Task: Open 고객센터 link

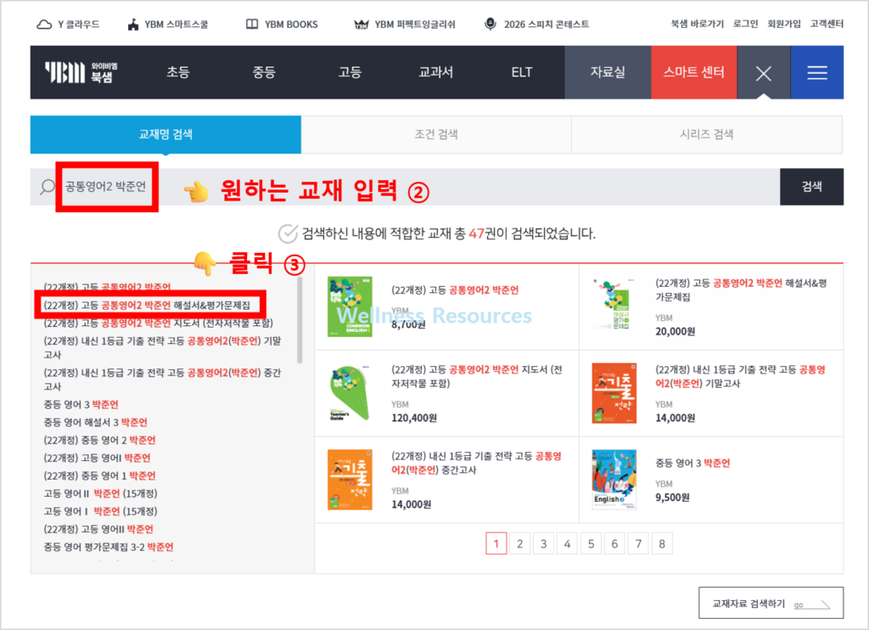Action: tap(827, 24)
